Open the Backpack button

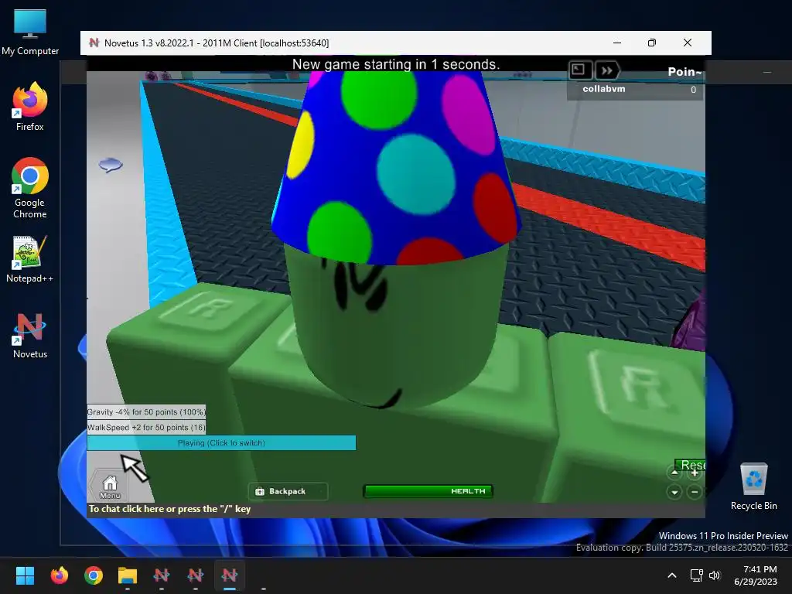(x=288, y=491)
